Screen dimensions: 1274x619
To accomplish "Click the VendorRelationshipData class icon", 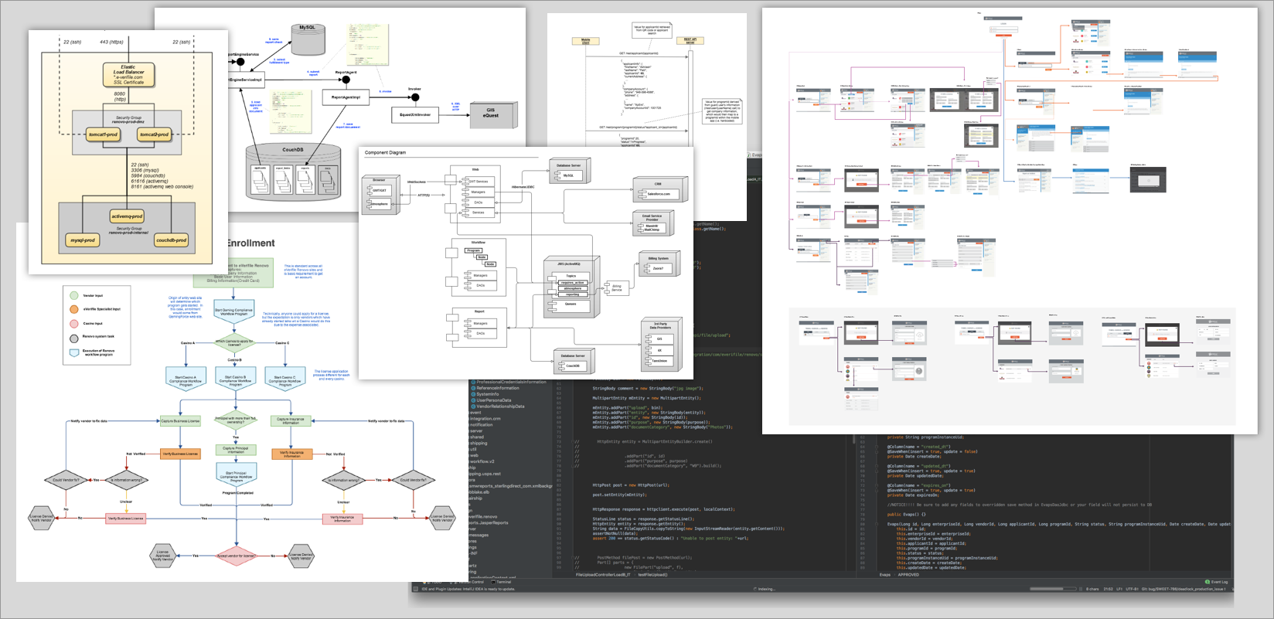I will 473,406.
